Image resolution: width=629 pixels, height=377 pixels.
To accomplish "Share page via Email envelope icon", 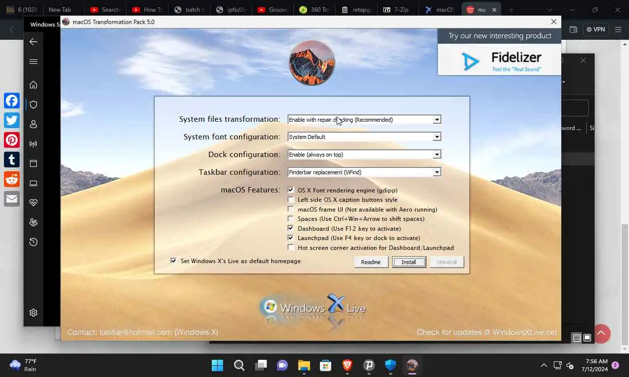I will tap(12, 199).
